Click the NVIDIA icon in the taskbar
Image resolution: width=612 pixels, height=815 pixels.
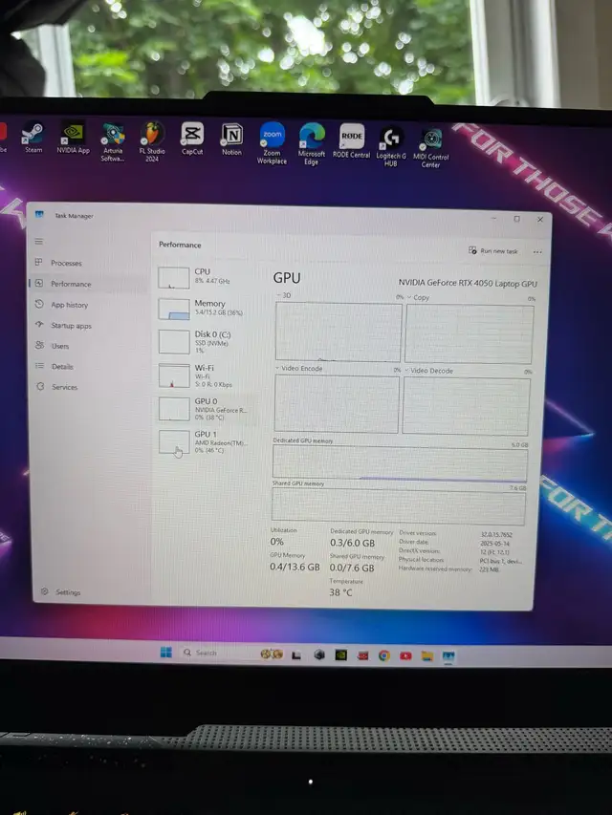[x=340, y=654]
